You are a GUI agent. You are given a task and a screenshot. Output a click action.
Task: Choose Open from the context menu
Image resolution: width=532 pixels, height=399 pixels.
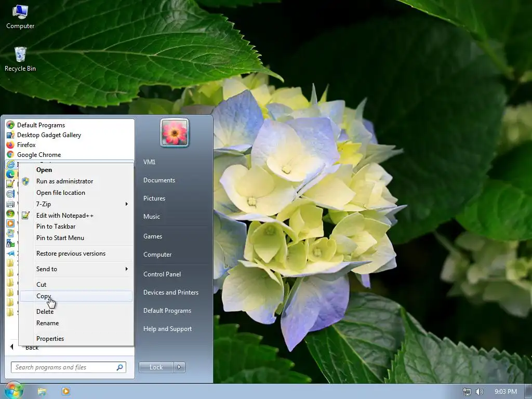pyautogui.click(x=44, y=170)
